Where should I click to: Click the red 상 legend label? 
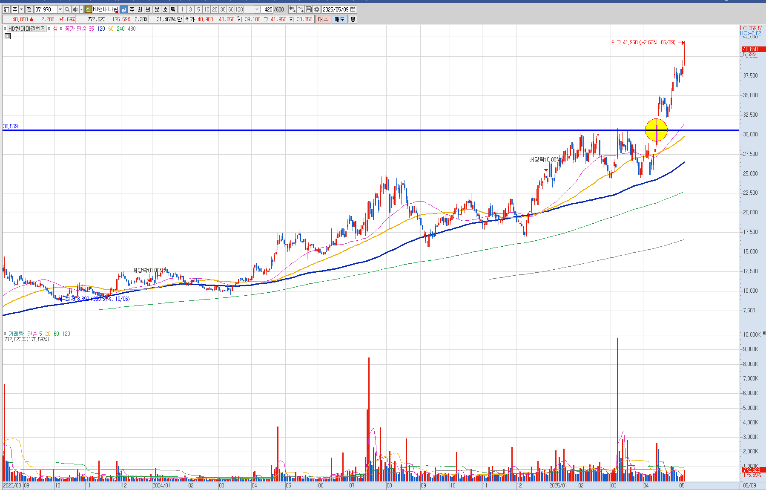55,29
